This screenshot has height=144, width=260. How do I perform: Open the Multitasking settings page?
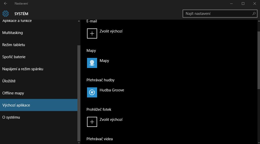(13, 33)
